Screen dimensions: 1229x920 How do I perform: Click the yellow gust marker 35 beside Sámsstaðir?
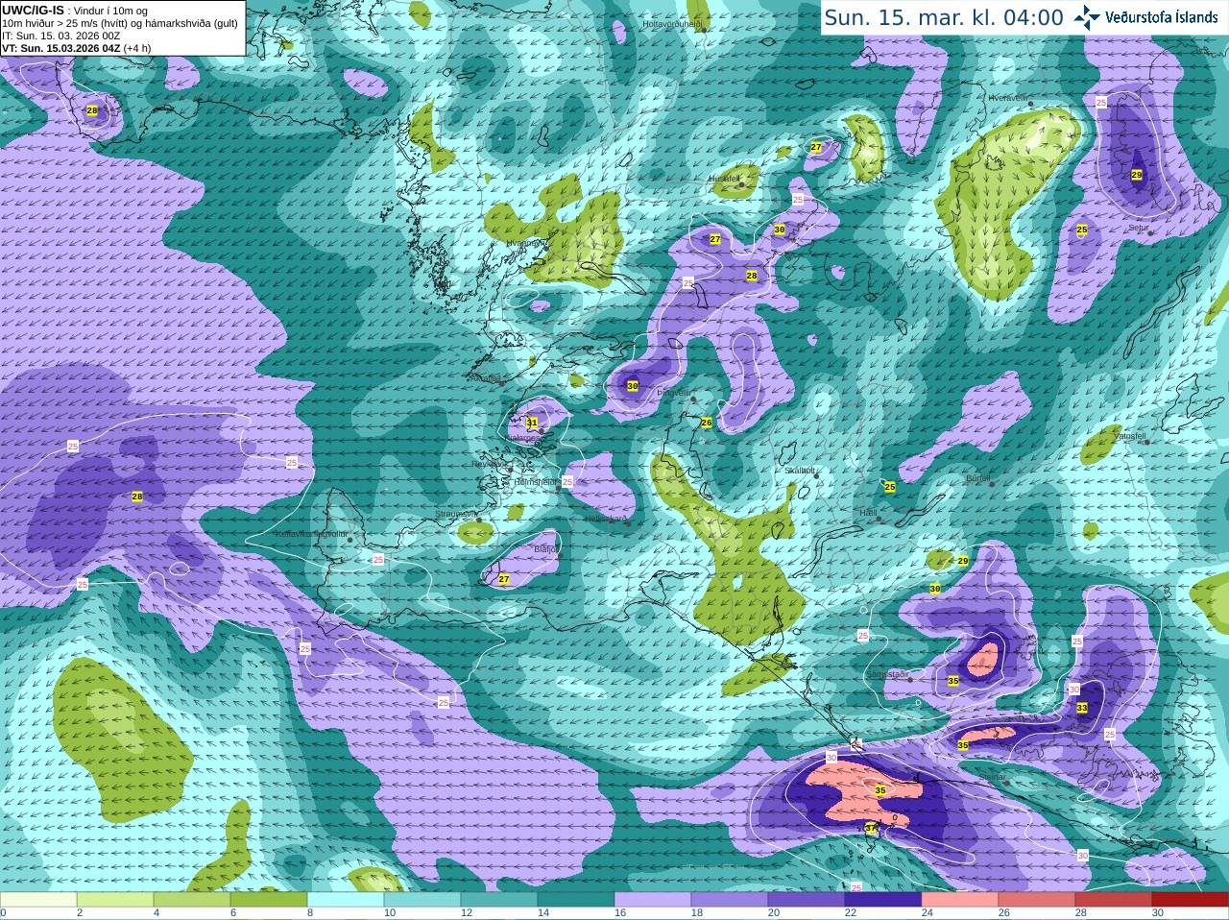[x=953, y=681]
